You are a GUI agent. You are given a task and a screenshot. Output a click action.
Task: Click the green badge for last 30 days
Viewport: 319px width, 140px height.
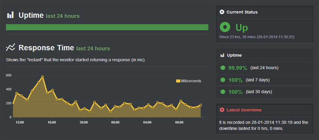coord(223,92)
